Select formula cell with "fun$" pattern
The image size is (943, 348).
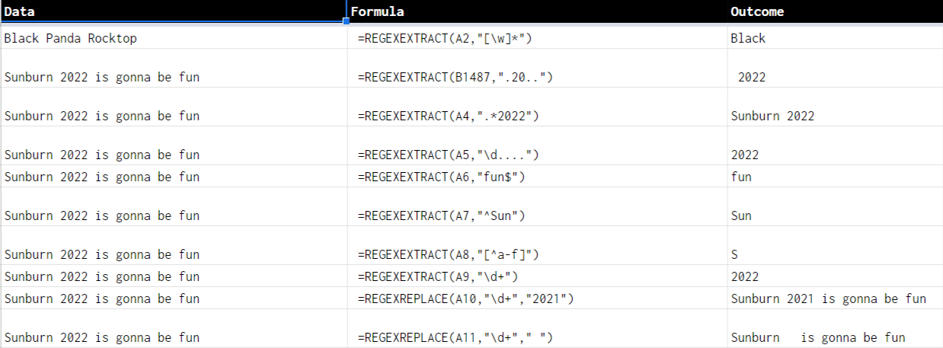[x=537, y=177]
